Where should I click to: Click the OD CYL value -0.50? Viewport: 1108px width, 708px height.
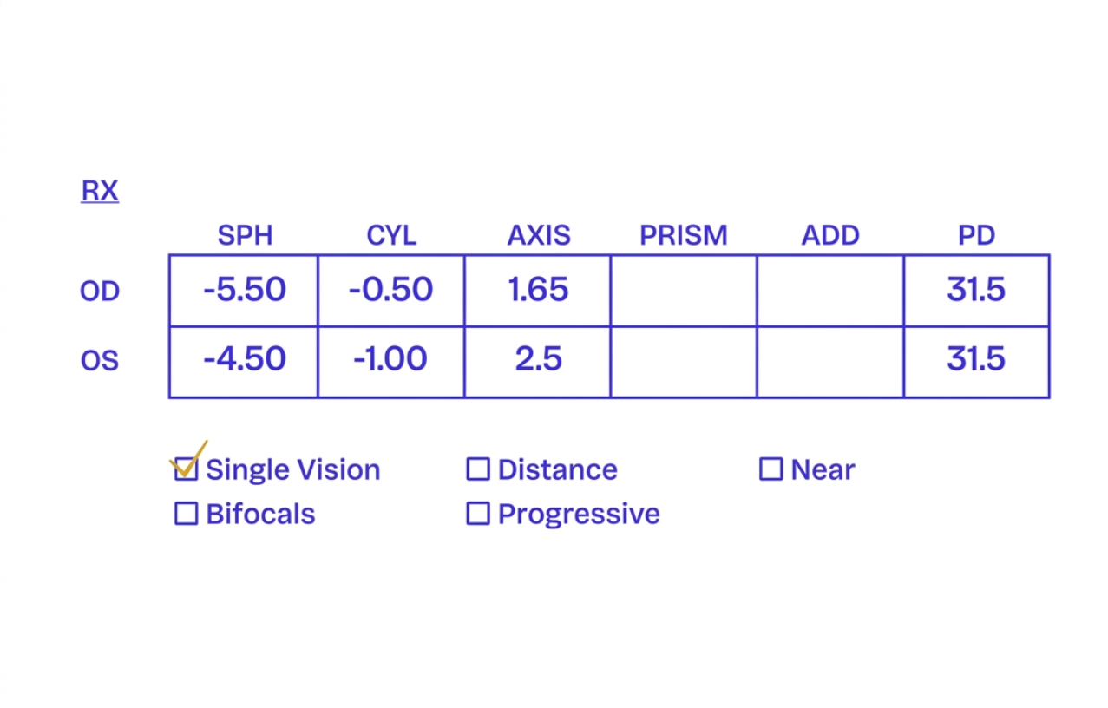tap(391, 291)
